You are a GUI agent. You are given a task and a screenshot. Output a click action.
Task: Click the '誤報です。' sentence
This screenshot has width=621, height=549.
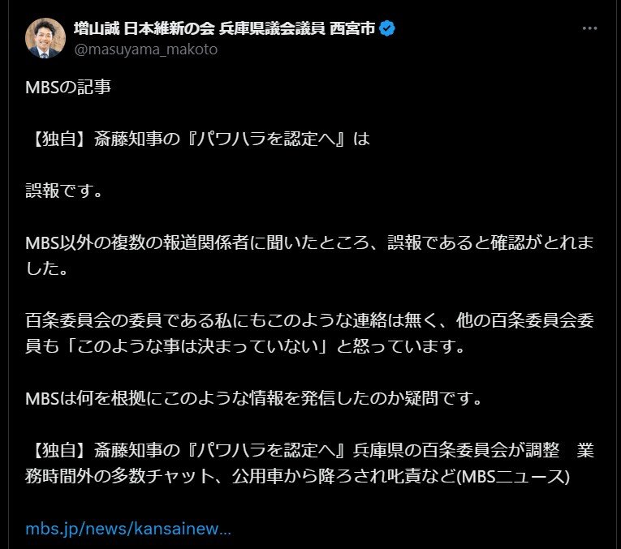pyautogui.click(x=65, y=191)
